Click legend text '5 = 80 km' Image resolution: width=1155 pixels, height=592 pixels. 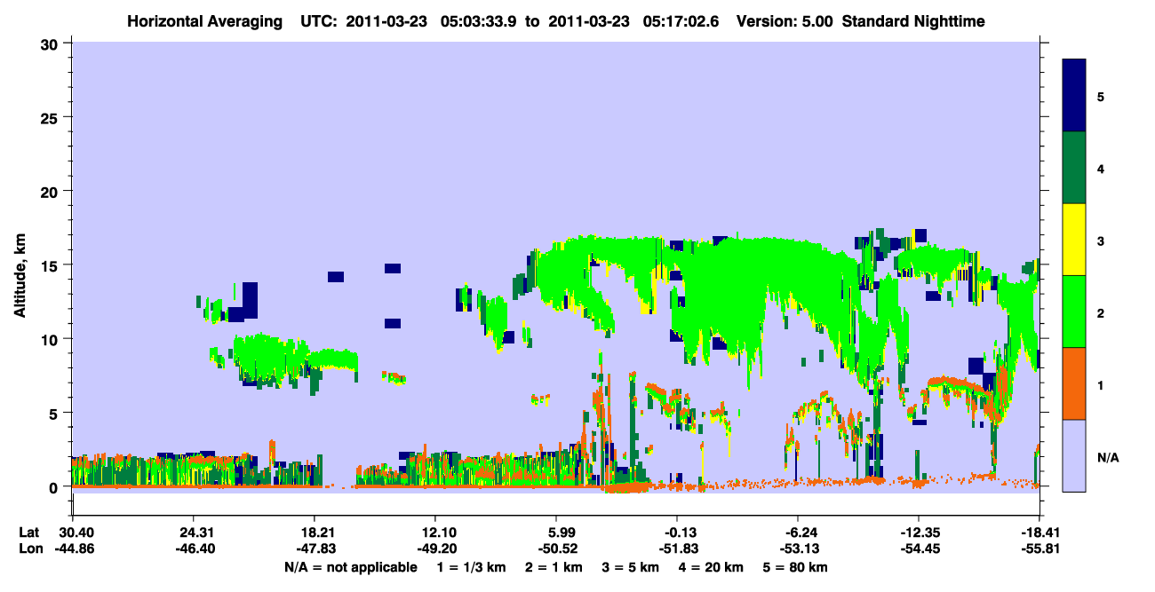pos(797,567)
